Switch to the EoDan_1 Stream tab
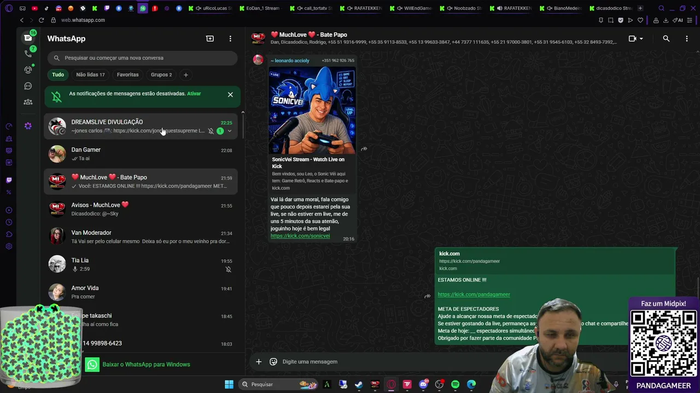700x393 pixels. point(260,8)
